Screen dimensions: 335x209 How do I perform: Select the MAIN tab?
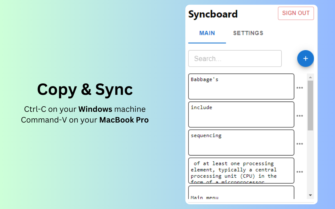click(207, 33)
